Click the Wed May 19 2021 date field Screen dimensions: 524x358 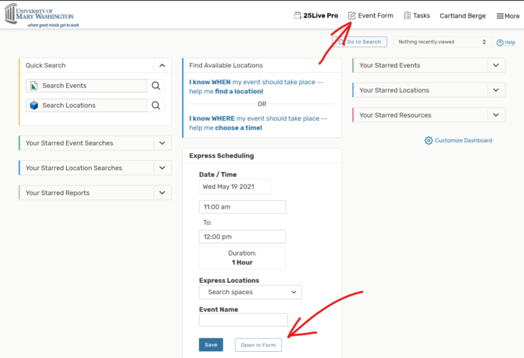(235, 187)
